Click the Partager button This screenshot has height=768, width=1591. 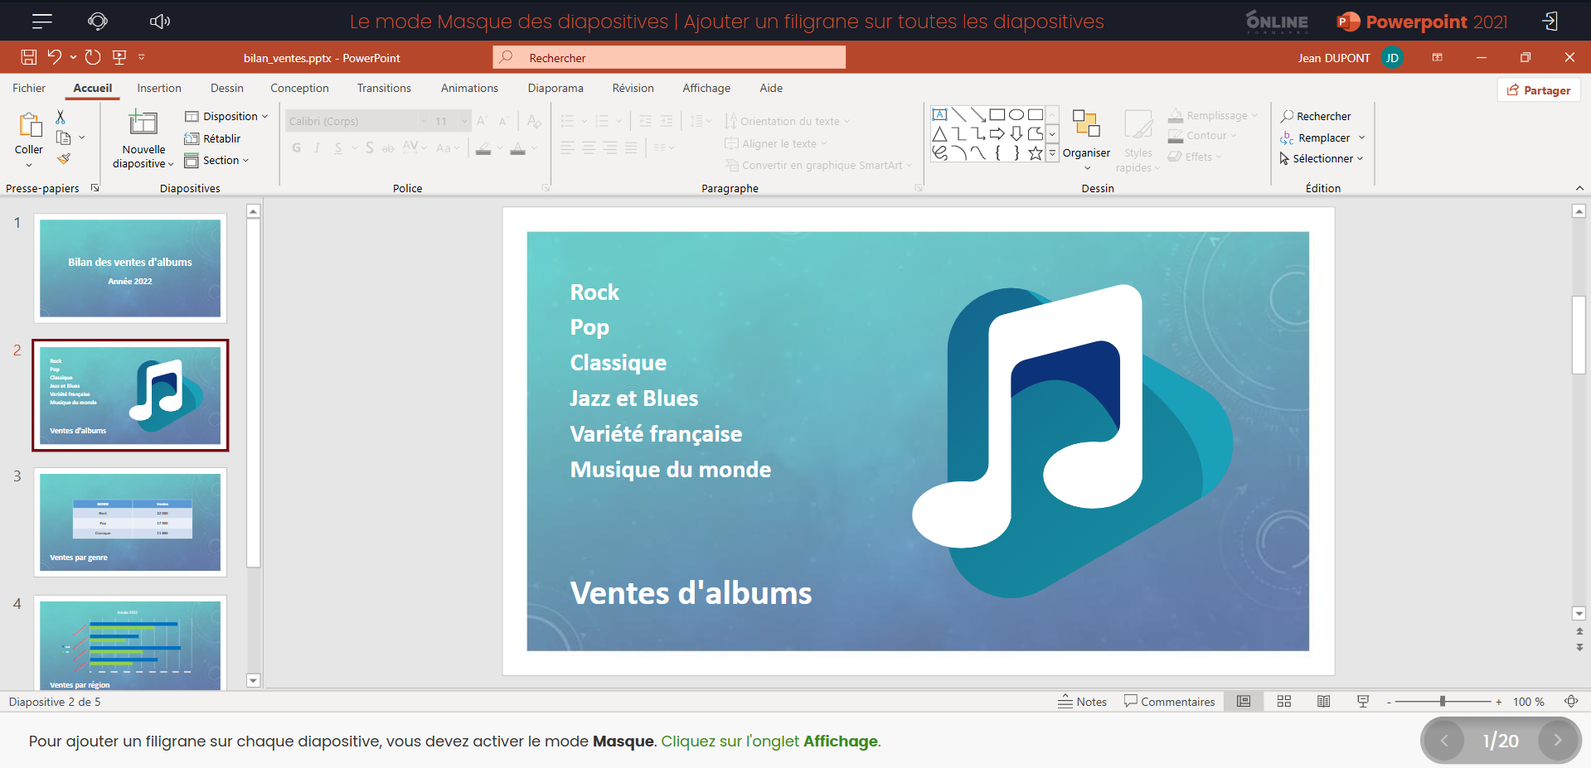click(x=1539, y=89)
